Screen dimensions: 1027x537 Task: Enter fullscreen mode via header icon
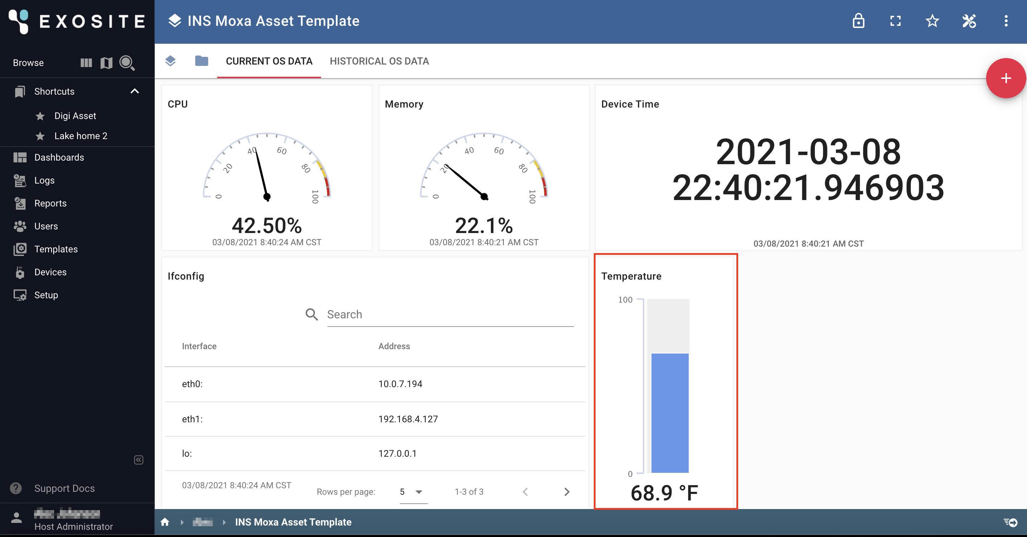[895, 21]
